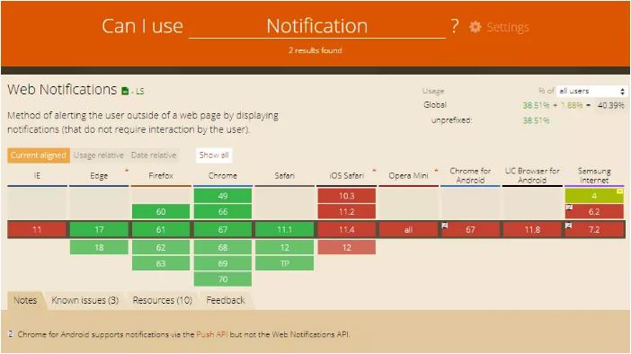Click the prefix marker on Samsung Internet 4 cell
Image resolution: width=631 pixels, height=354 pixels.
click(x=620, y=191)
